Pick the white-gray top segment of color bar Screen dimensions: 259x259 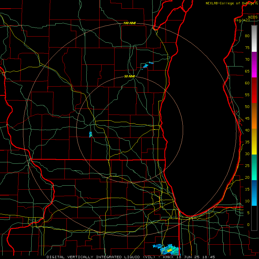254,39
